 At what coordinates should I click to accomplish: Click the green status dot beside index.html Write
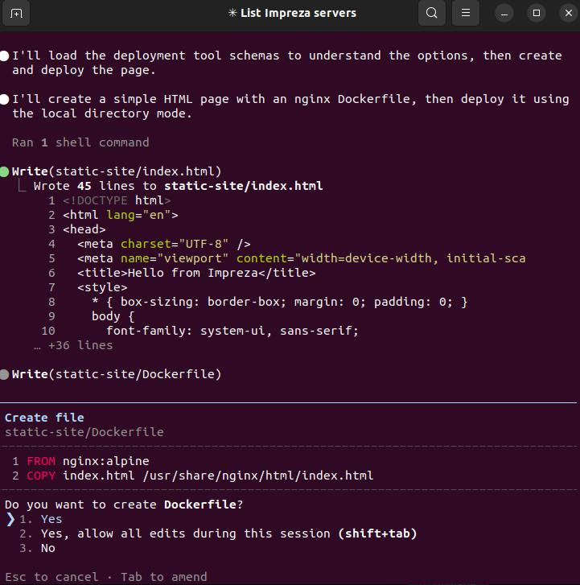[5, 171]
